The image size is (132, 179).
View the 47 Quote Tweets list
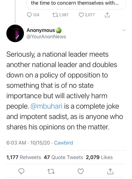pyautogui.click(x=63, y=157)
